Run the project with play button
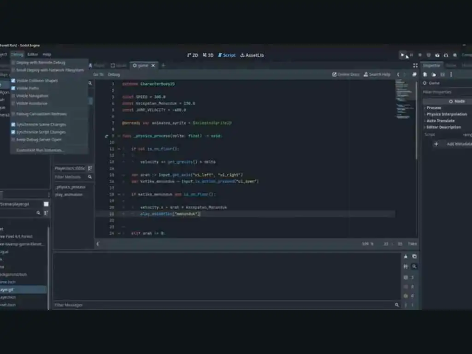 [x=402, y=55]
